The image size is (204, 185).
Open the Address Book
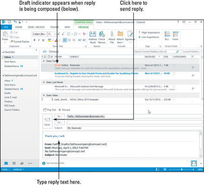93,37
